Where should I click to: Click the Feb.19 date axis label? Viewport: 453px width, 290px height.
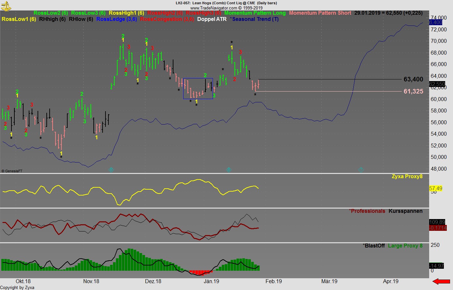pyautogui.click(x=274, y=281)
